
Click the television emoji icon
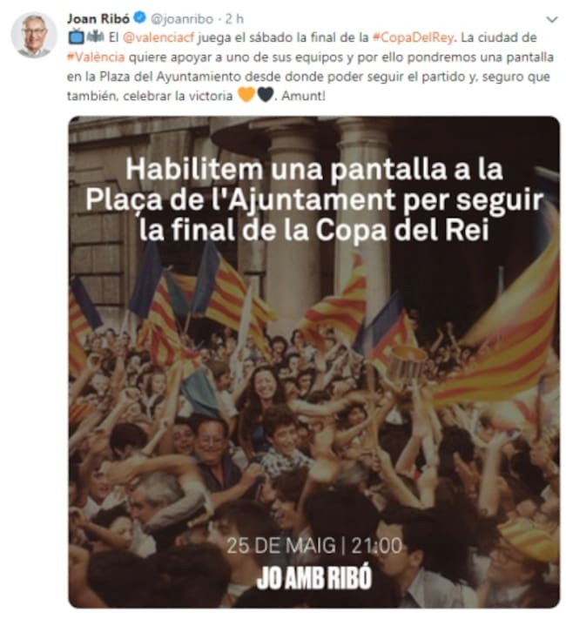point(76,37)
